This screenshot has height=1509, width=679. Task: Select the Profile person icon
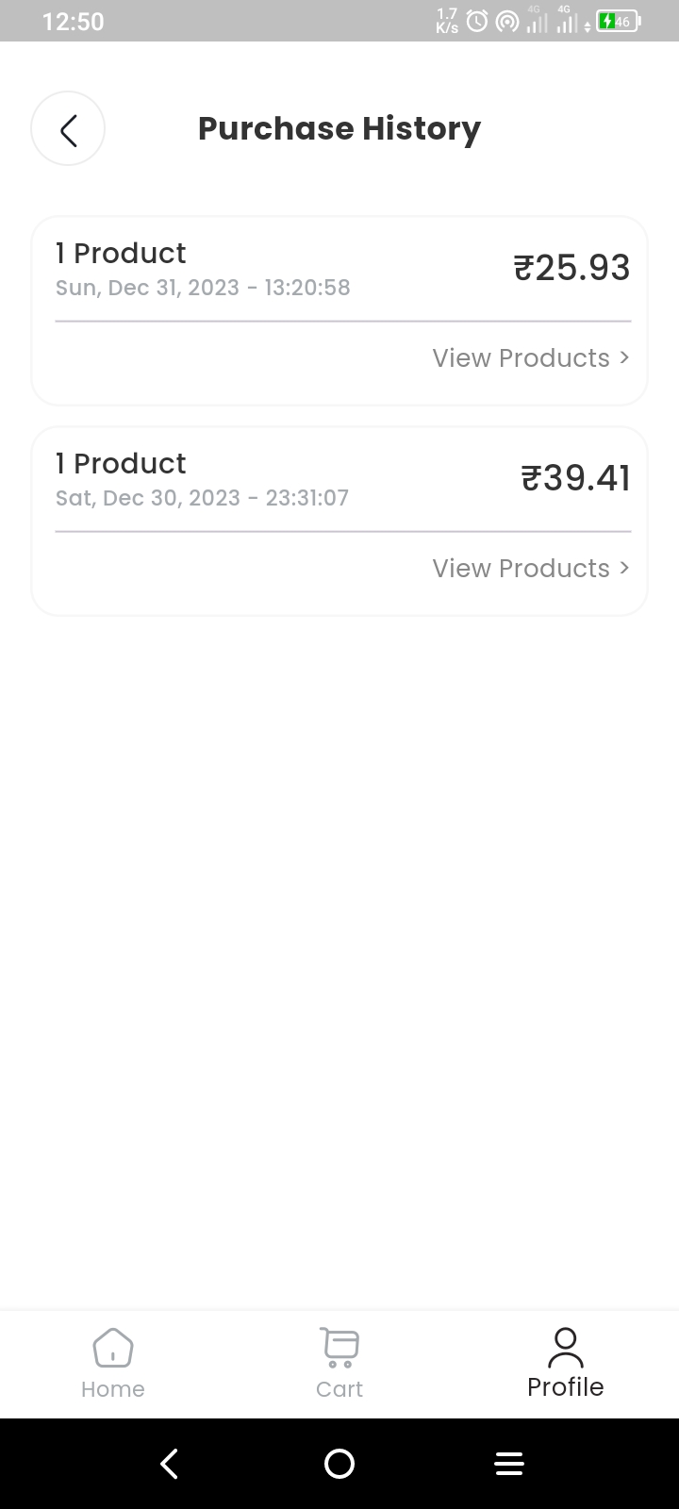click(566, 1348)
